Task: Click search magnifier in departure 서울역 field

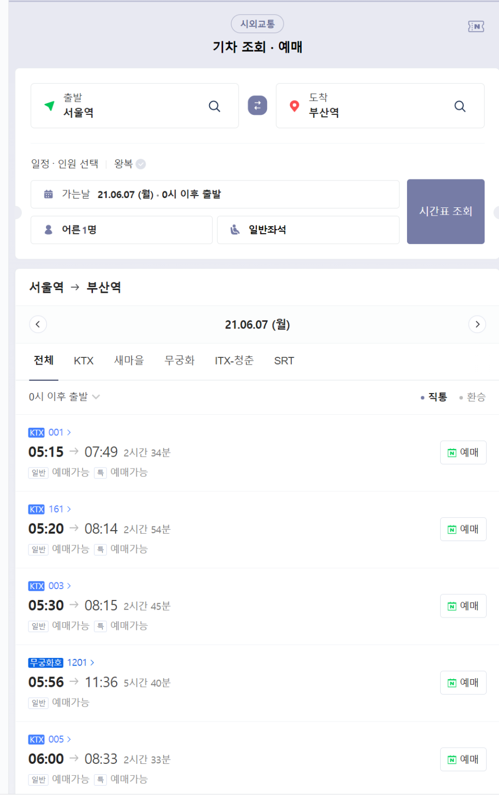Action: pyautogui.click(x=214, y=106)
